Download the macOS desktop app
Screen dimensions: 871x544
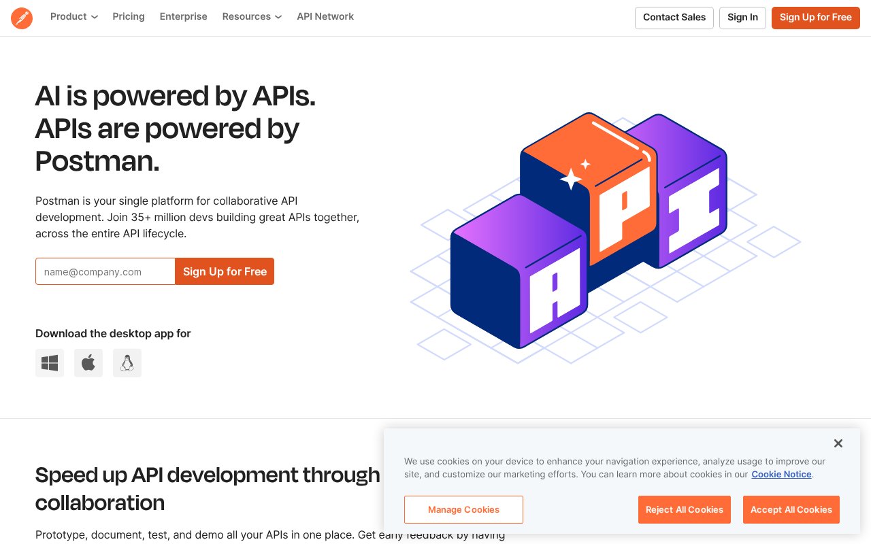tap(88, 363)
